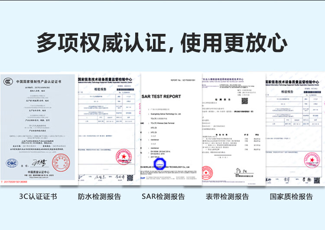
Task: Click the QR code on the strap test report
Action: click(244, 101)
